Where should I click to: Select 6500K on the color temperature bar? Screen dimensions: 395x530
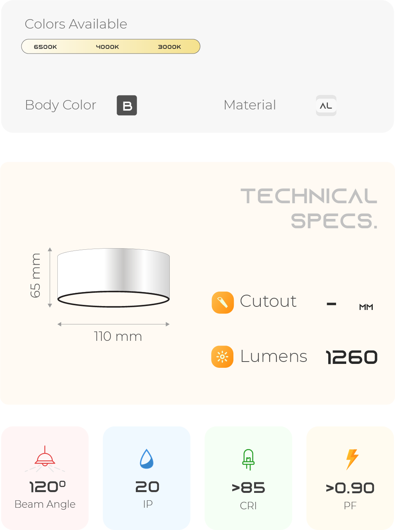[x=45, y=47]
